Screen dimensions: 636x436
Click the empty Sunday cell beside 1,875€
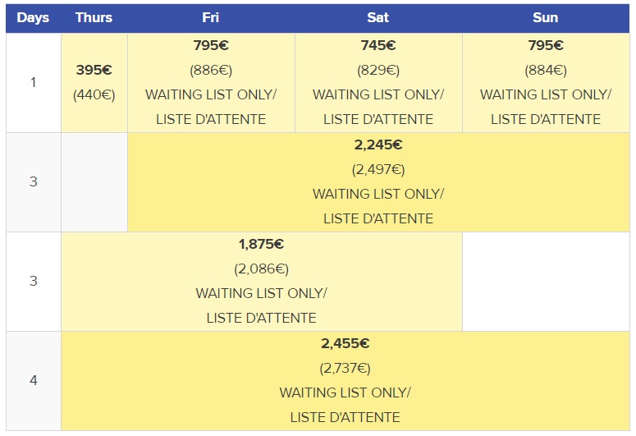pyautogui.click(x=545, y=282)
